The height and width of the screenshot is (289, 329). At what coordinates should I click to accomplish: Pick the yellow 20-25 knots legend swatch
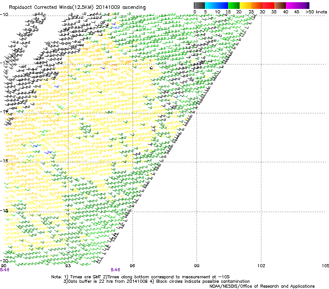[245, 5]
